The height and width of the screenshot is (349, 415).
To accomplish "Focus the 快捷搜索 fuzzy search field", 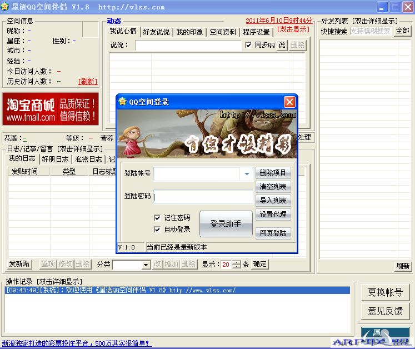I will point(370,31).
